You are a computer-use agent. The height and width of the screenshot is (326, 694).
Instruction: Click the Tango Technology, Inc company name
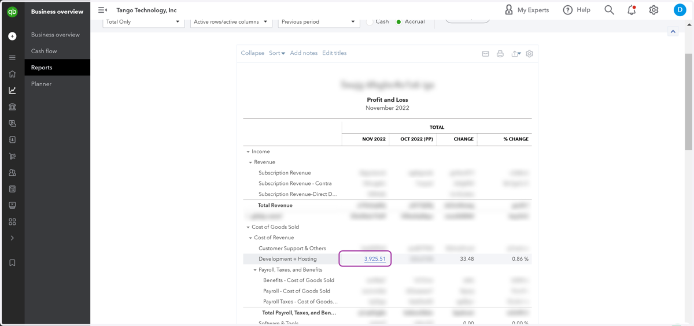pos(146,10)
